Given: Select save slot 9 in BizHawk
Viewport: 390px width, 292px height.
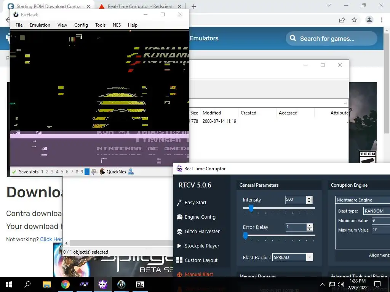Looking at the screenshot, I should click(82, 171).
